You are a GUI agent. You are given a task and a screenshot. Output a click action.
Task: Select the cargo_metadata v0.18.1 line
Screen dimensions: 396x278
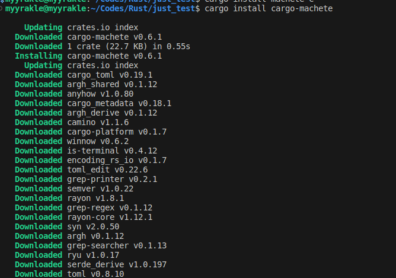(119, 103)
